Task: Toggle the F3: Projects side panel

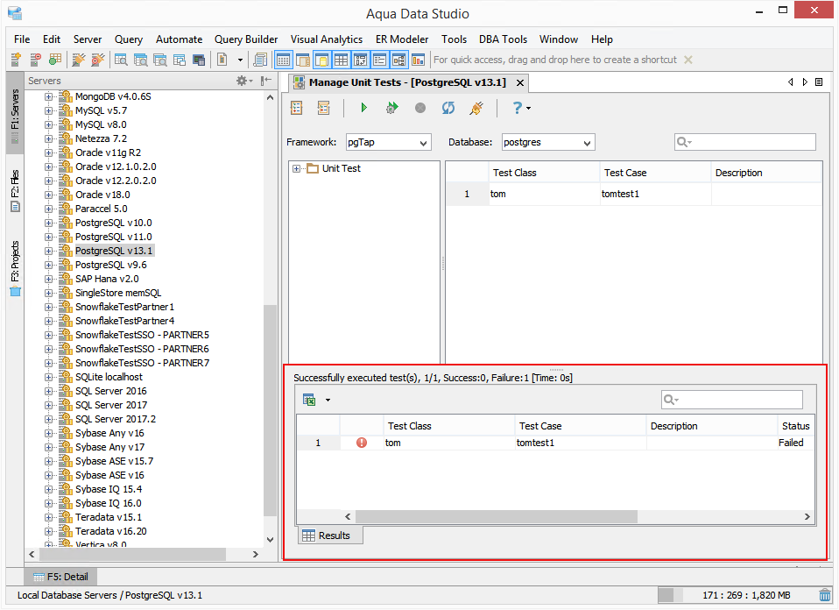Action: pos(15,268)
